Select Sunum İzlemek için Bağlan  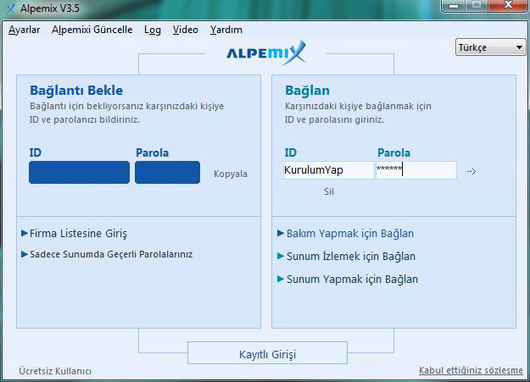tap(347, 257)
